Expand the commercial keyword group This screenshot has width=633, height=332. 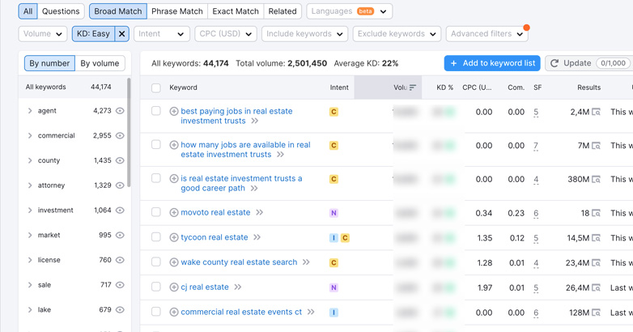tap(30, 136)
